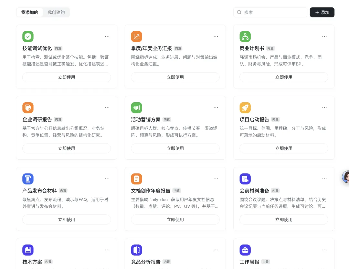The image size is (349, 269).
Task: Use 季度/年度业务汇报 via 立即使用
Action: pos(175,77)
